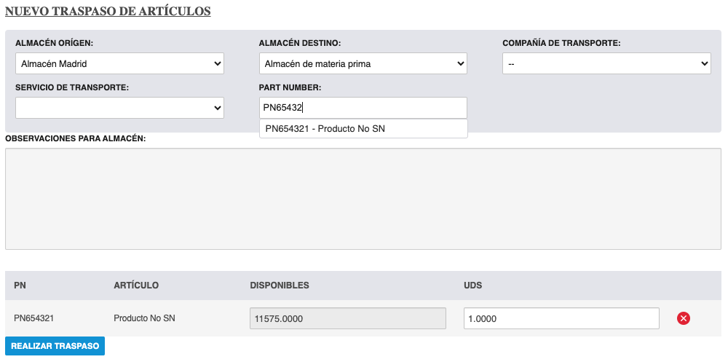Viewport: 728px width, 362px height.
Task: Open the Compañía de Transporte dropdown
Action: pos(606,64)
